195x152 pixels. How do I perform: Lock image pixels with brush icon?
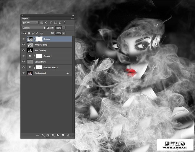coord(33,33)
